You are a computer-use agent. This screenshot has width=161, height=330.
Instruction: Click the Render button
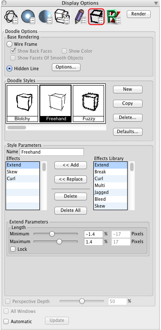point(139,14)
